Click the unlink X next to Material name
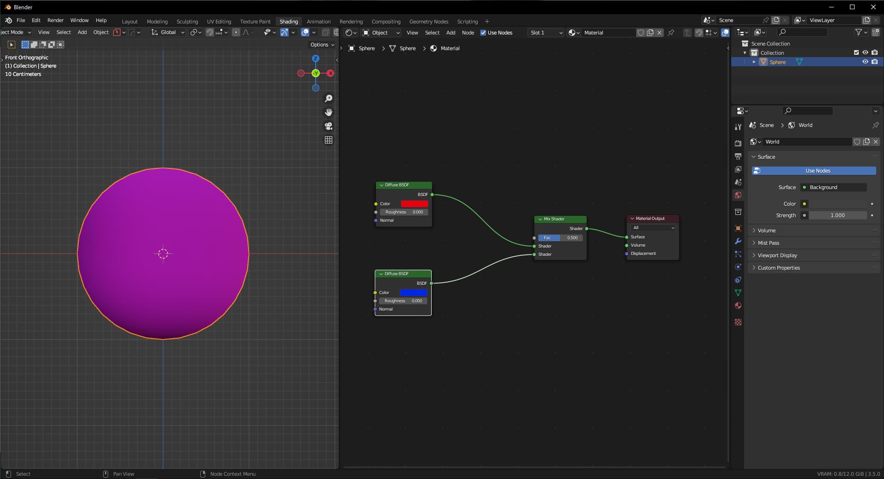 point(659,33)
